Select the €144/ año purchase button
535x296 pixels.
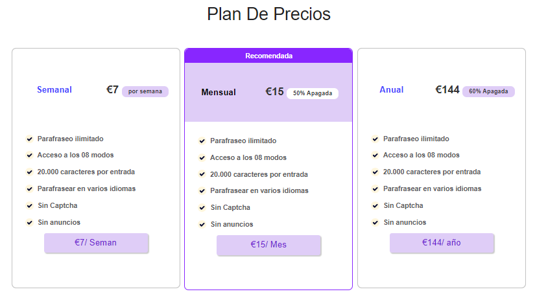tap(442, 243)
